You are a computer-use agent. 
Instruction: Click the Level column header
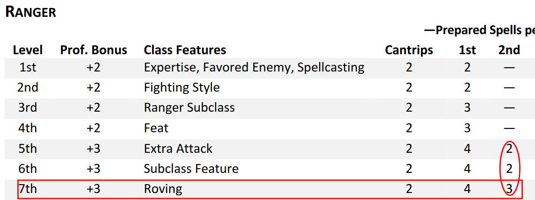[28, 50]
